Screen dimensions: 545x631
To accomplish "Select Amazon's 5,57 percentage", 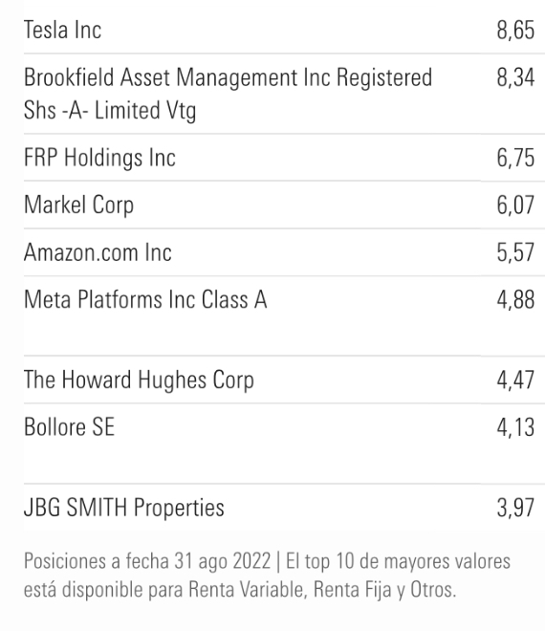I will pos(515,252).
